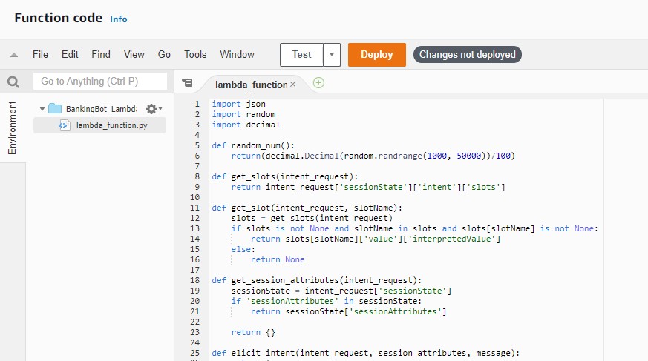
Task: Click the search magnifier icon
Action: (13, 82)
